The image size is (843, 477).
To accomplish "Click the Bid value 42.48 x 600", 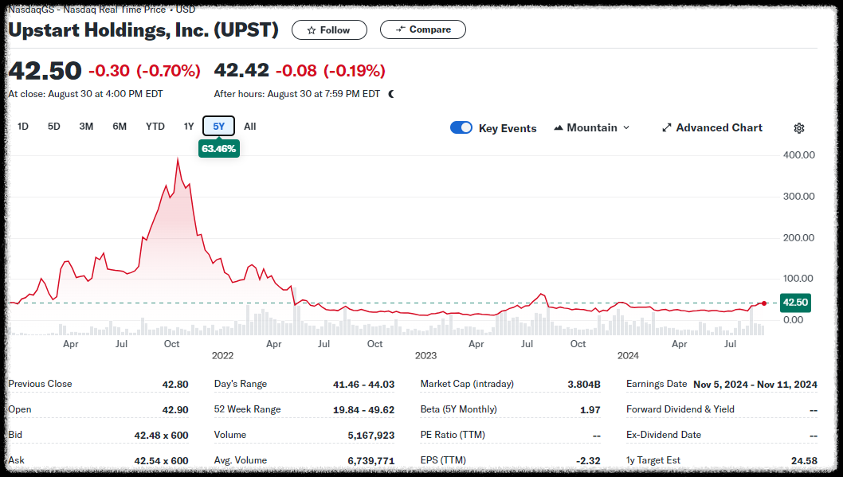I will [x=161, y=435].
